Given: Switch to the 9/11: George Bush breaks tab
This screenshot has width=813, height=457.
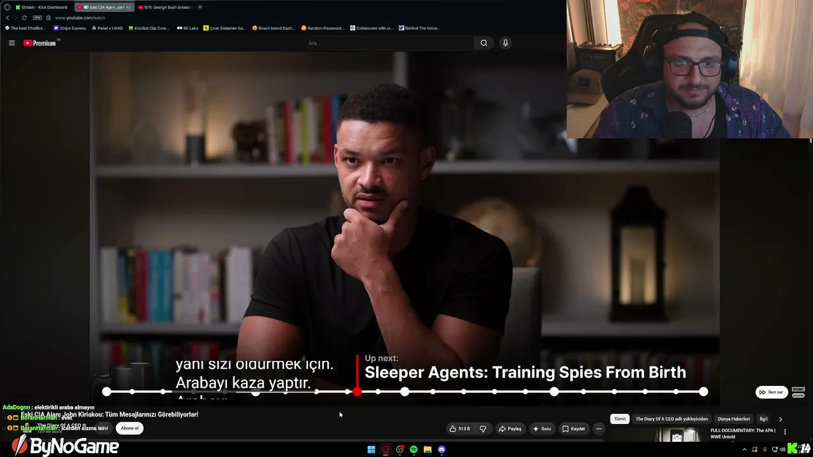Looking at the screenshot, I should [165, 7].
